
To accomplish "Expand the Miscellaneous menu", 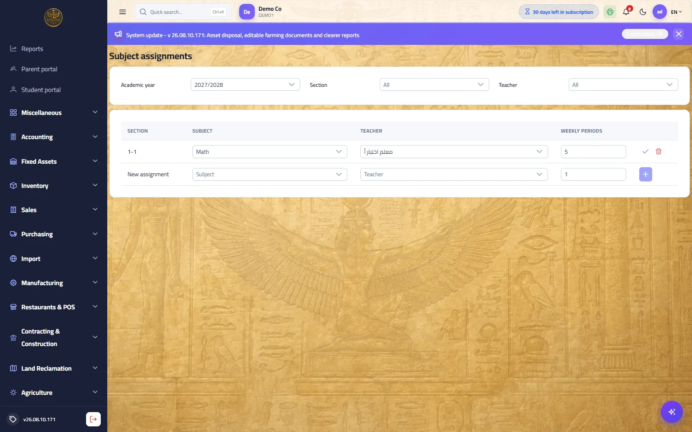I will pos(54,113).
